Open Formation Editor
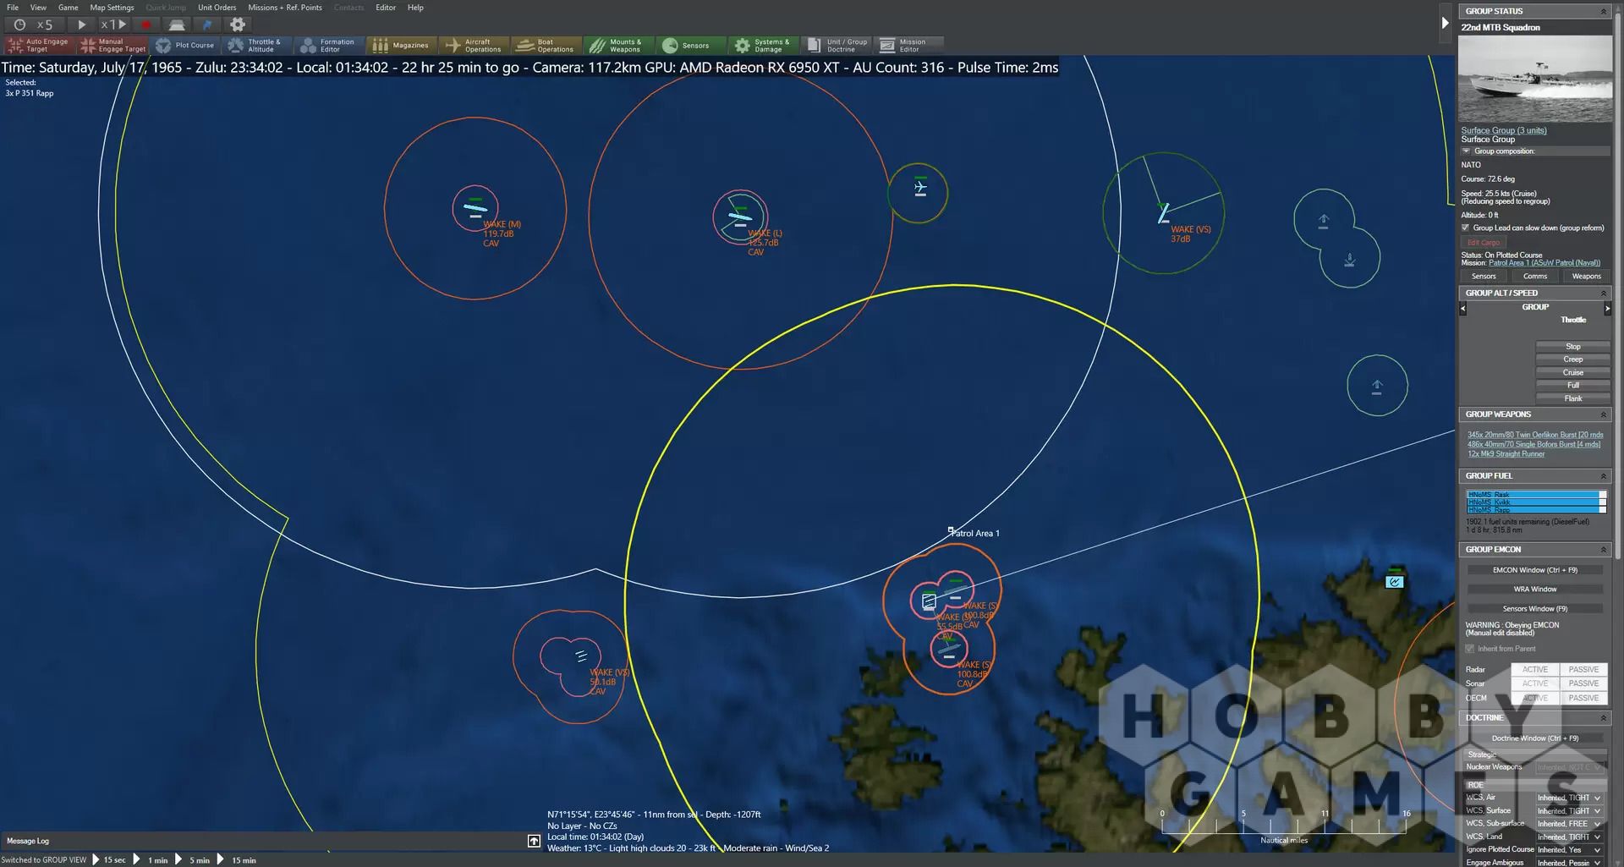Screen dimensions: 1624x867 click(329, 46)
